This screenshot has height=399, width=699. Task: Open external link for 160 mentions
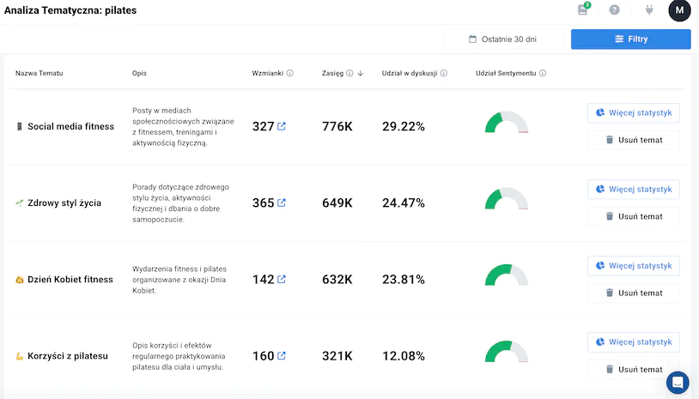(x=282, y=356)
